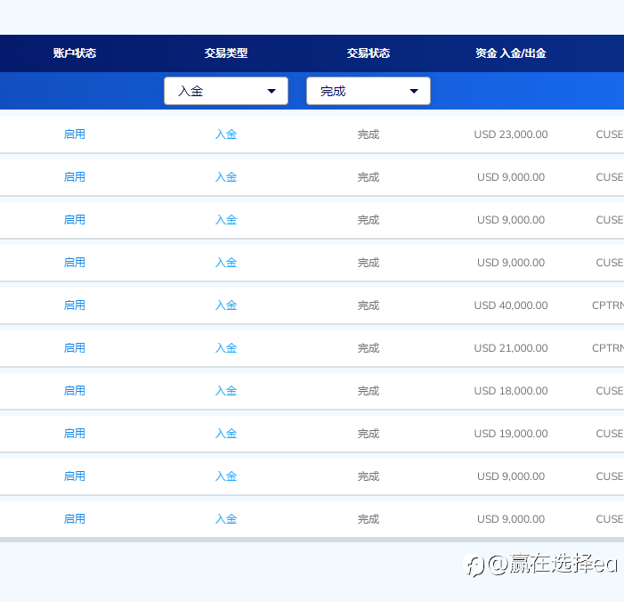Click 启用 in the USD 40,000.00 row
Image resolution: width=624 pixels, height=602 pixels.
(x=75, y=305)
